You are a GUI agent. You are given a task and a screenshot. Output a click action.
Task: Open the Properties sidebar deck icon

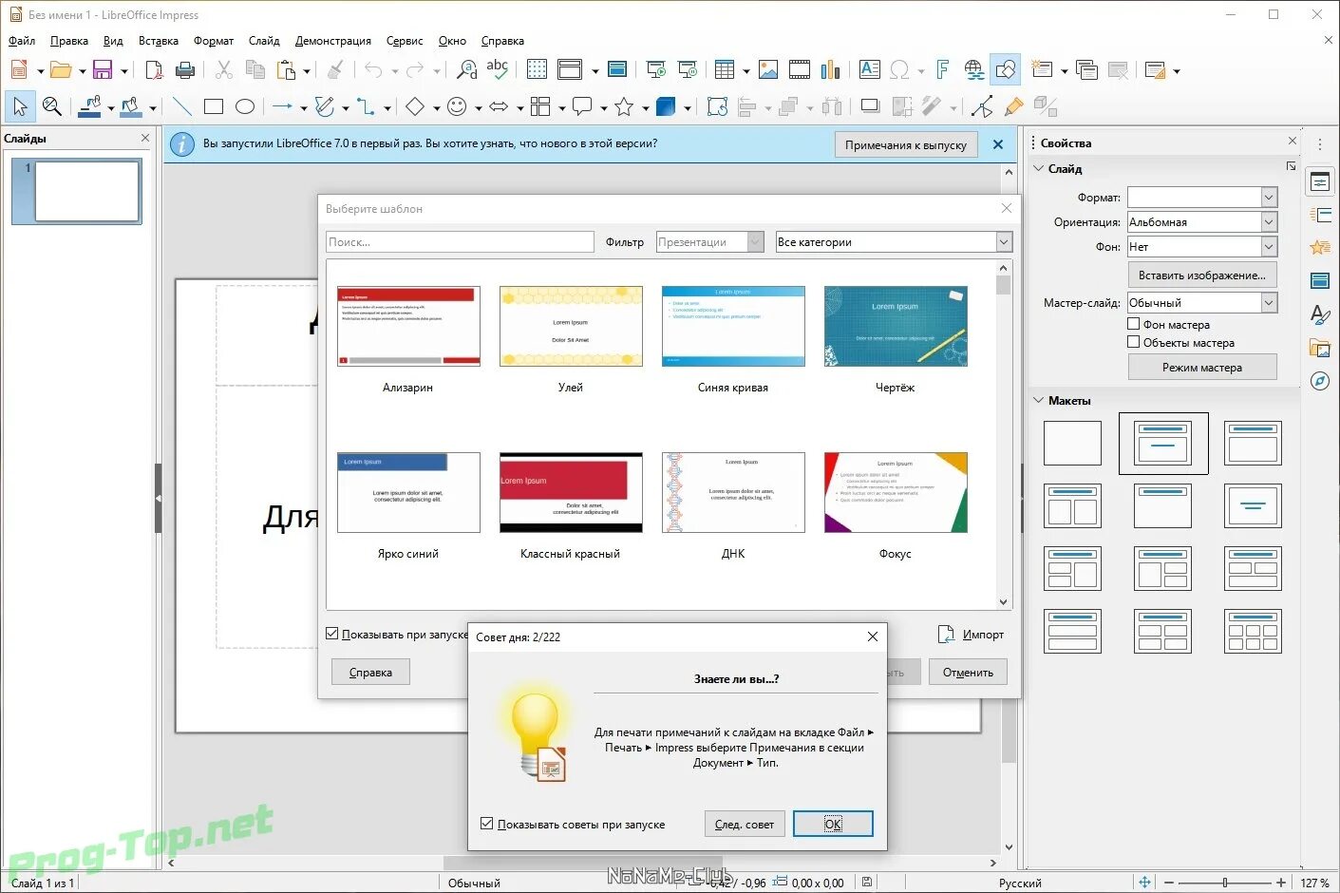tap(1320, 182)
